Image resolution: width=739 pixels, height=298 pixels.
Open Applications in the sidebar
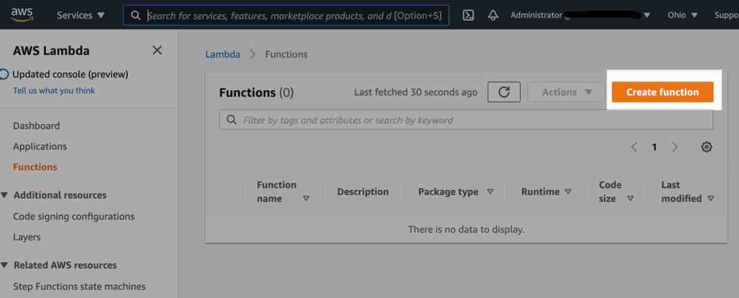click(x=40, y=146)
